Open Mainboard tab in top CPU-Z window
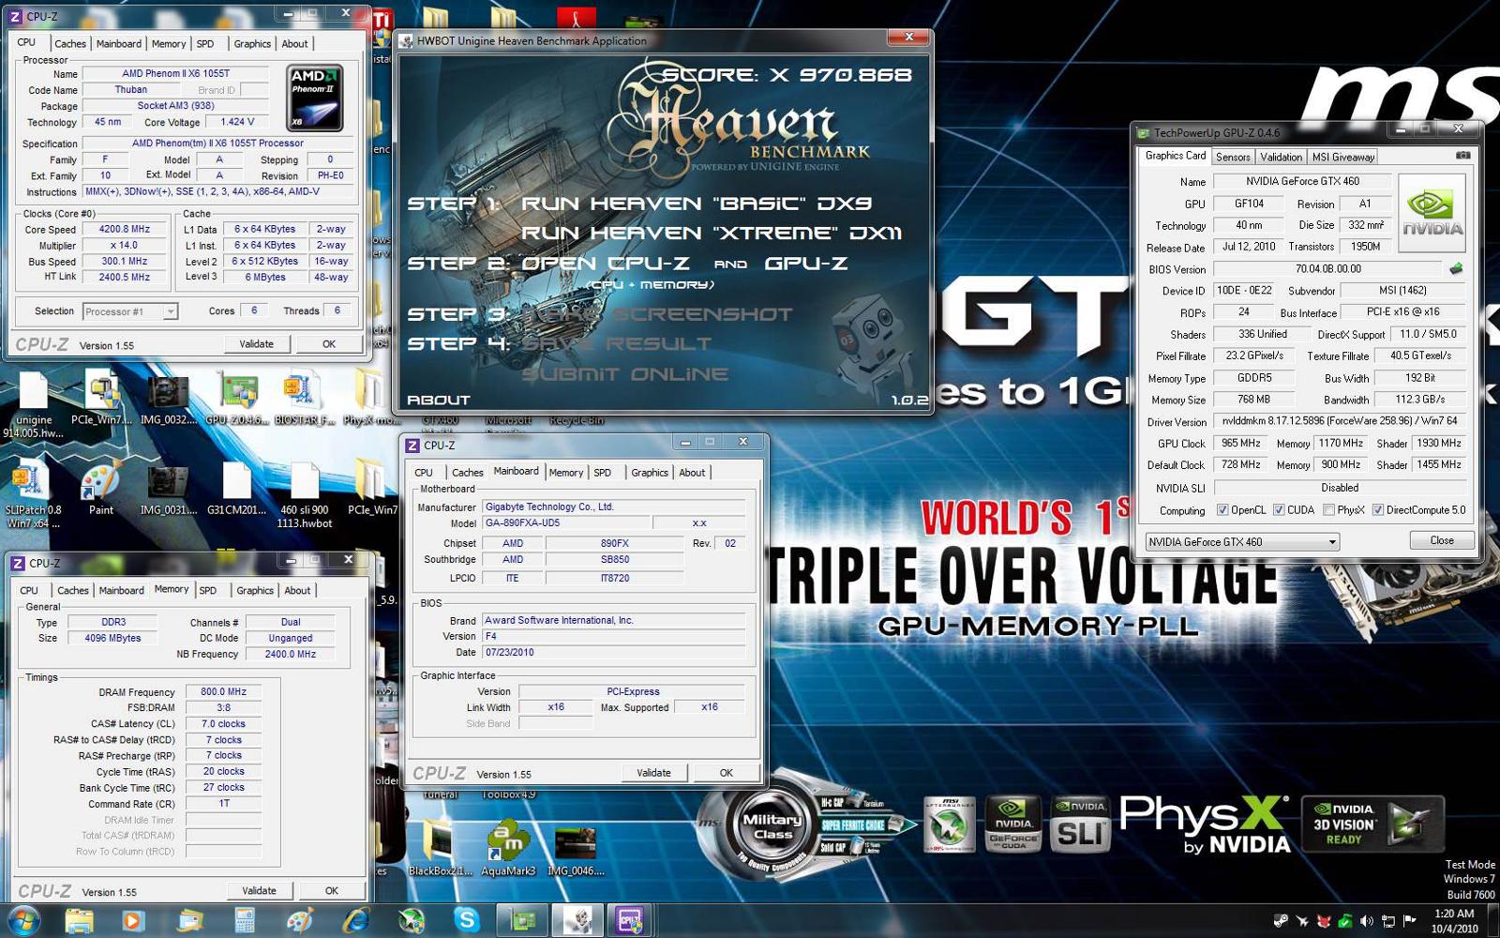The height and width of the screenshot is (938, 1500). click(119, 43)
